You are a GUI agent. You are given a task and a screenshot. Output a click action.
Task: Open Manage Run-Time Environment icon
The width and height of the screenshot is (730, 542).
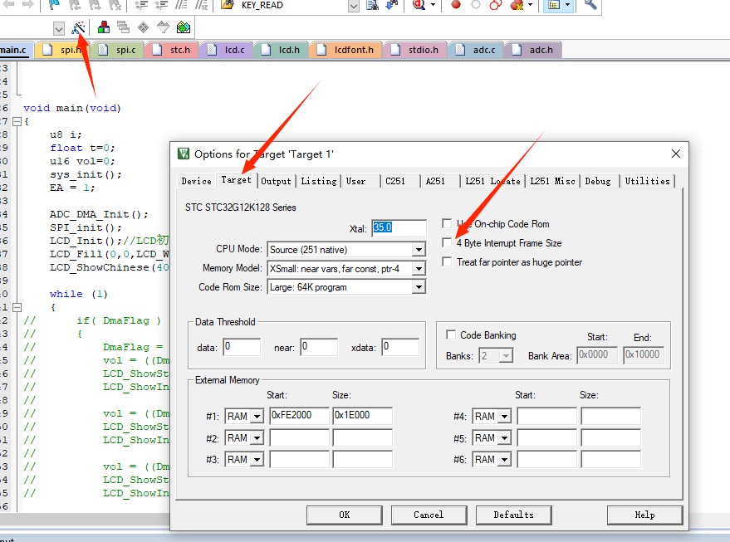pyautogui.click(x=144, y=27)
